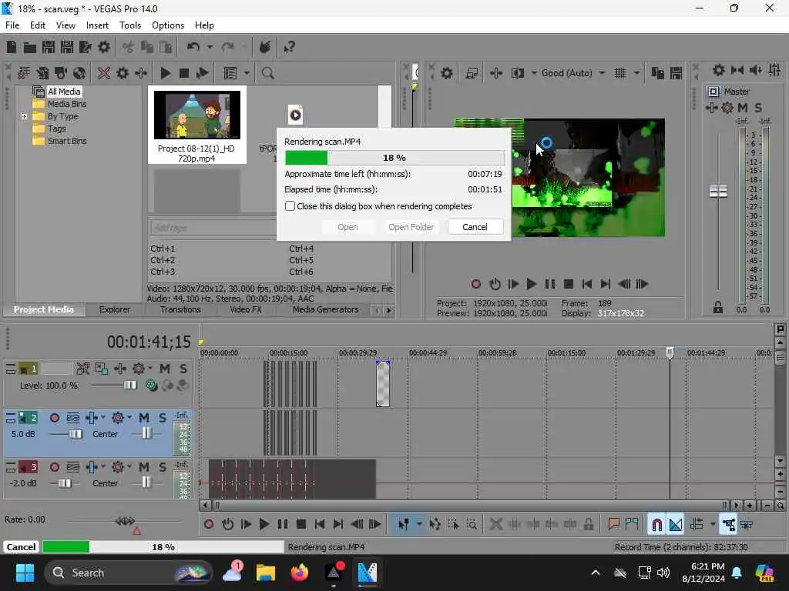
Task: Select the Zoom Edit Tool magnifier
Action: [x=472, y=525]
